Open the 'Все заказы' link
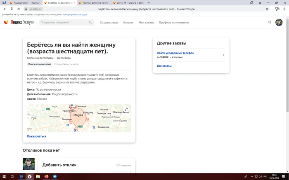The width and height of the screenshot is (289, 180). tap(164, 65)
